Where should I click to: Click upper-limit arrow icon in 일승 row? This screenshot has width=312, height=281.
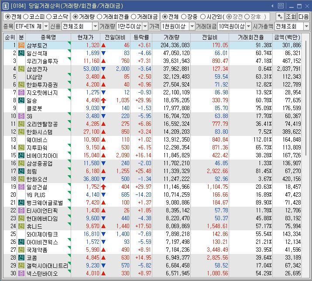pos(103,100)
